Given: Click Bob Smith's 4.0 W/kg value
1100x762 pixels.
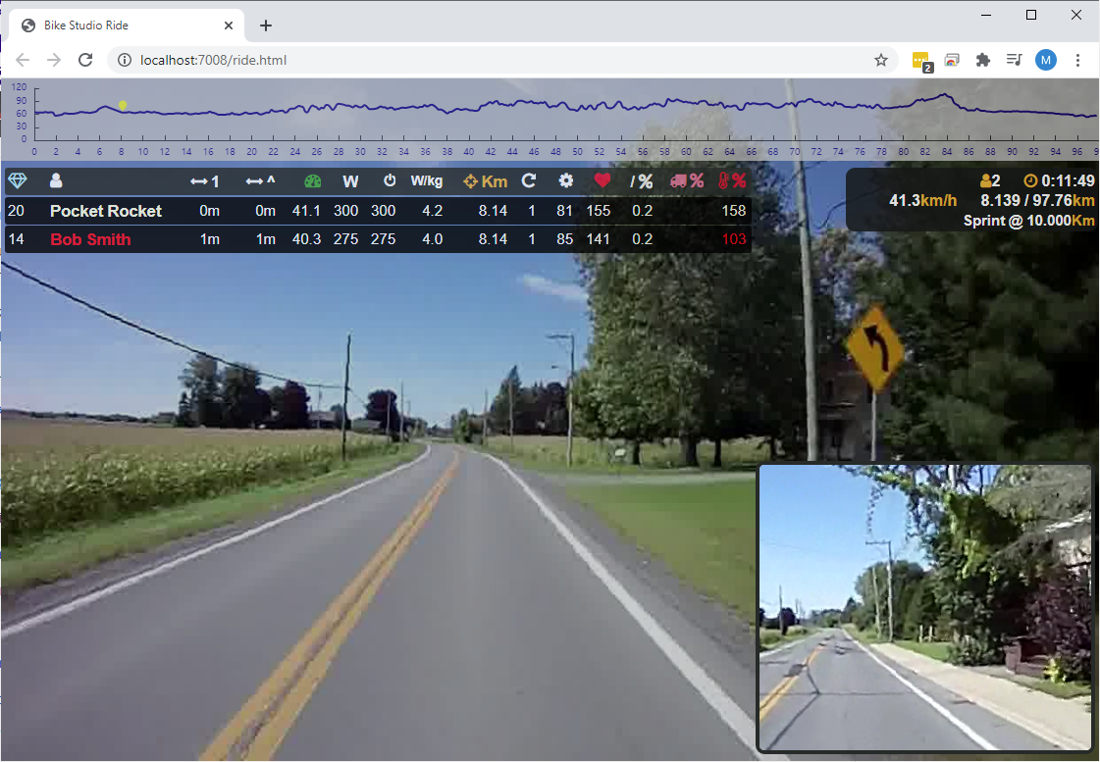Looking at the screenshot, I should coord(432,239).
